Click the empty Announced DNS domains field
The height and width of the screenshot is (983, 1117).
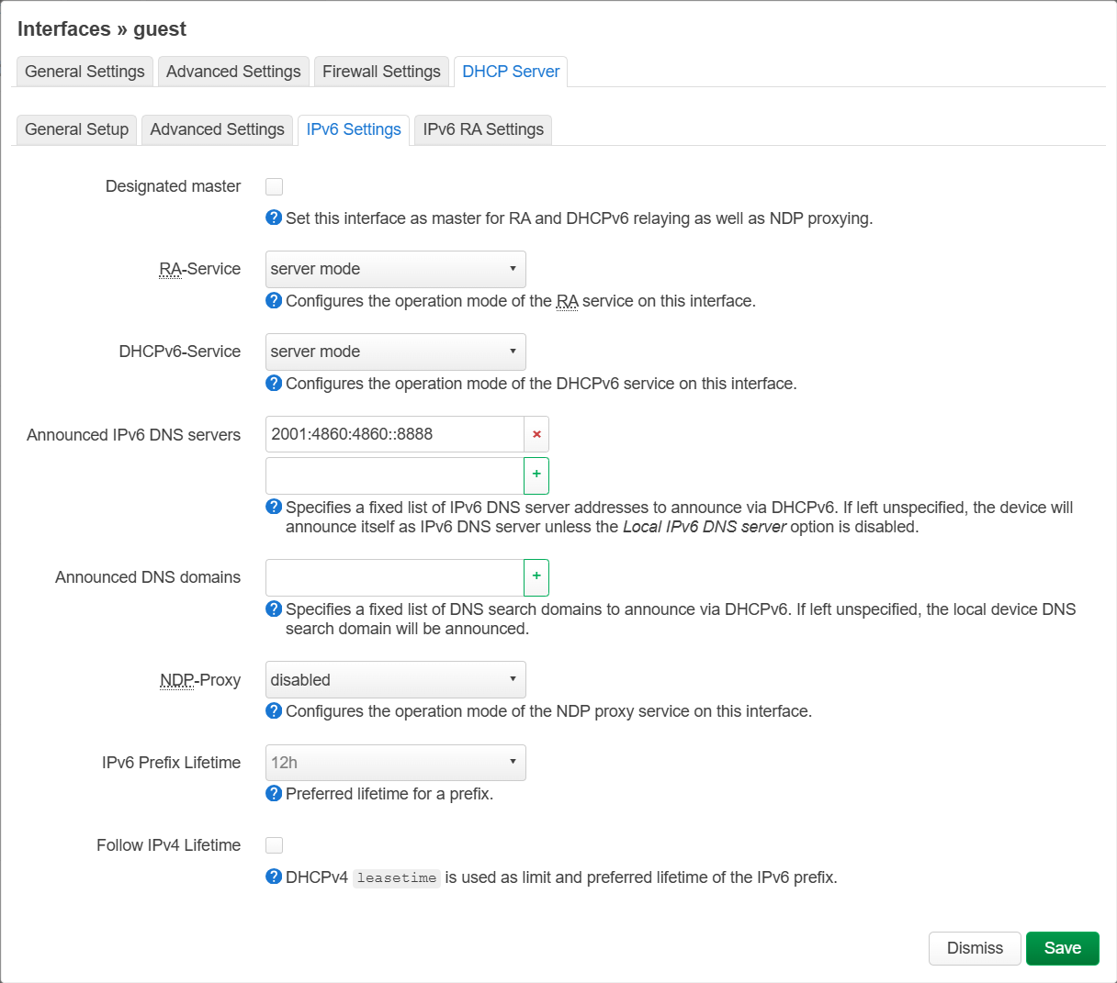click(395, 577)
